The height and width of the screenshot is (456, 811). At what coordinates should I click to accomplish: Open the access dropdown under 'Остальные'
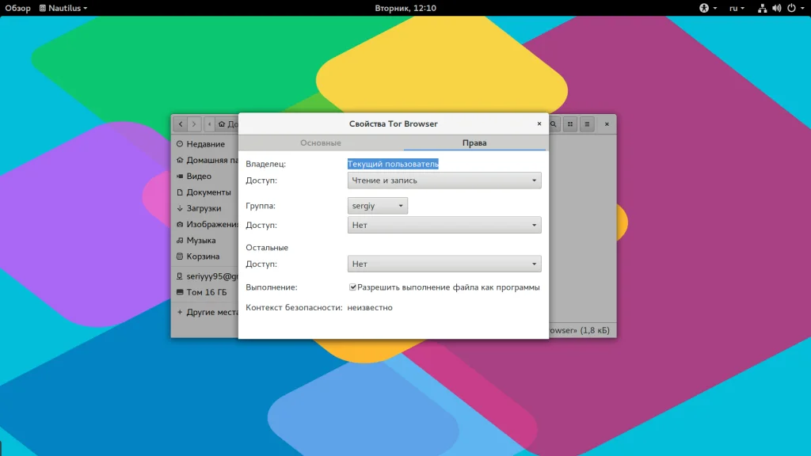[x=444, y=264]
